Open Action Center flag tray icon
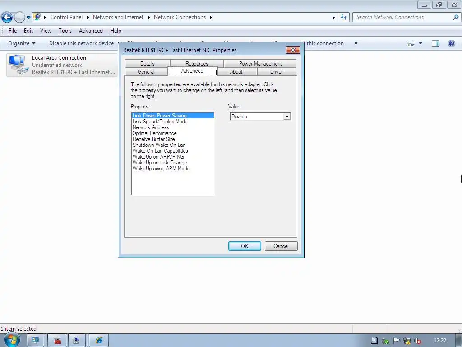This screenshot has width=462, height=347. pyautogui.click(x=396, y=341)
